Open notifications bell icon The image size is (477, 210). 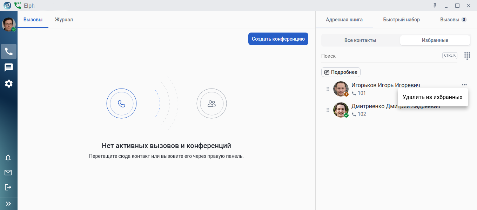pyautogui.click(x=8, y=158)
